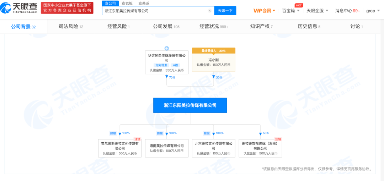
Task: Click the HOT badge above 百宝箱
Action: [x=298, y=5]
